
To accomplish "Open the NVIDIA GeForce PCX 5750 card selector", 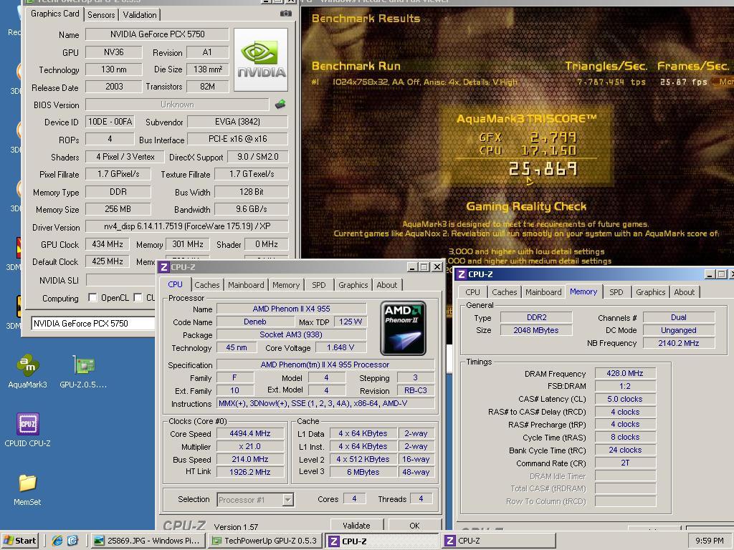I will pyautogui.click(x=92, y=323).
